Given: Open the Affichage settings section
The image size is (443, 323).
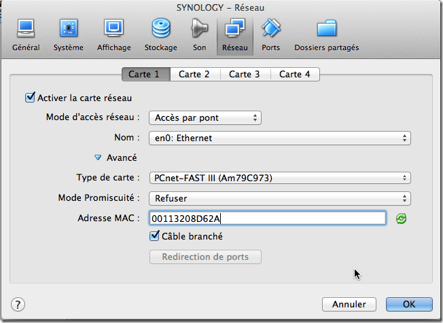Looking at the screenshot, I should (114, 35).
